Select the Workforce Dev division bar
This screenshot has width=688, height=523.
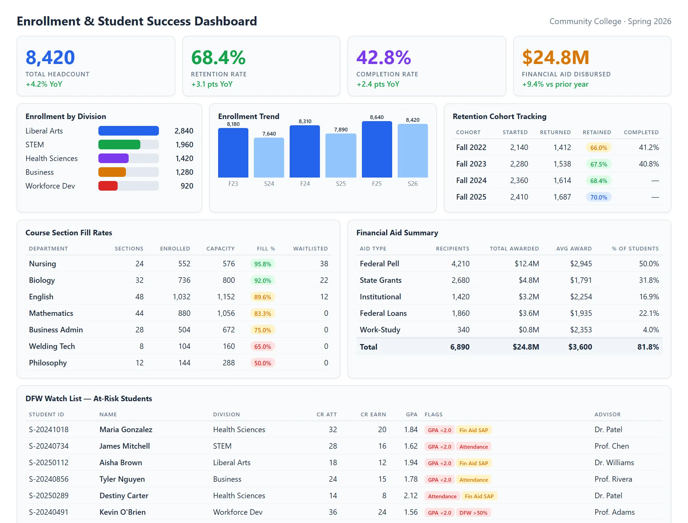[108, 186]
